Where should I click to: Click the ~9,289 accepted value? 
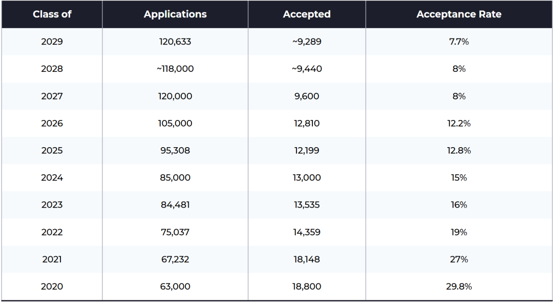(x=307, y=42)
